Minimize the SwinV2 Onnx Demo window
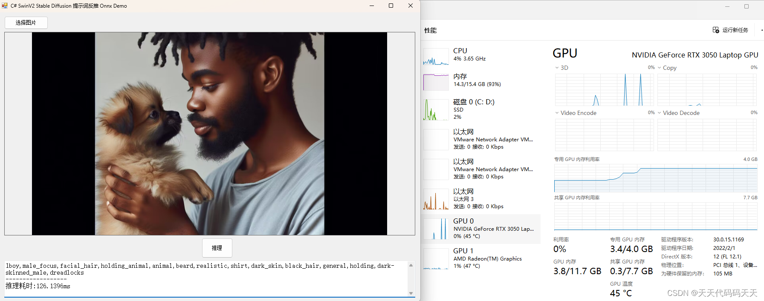 [372, 6]
